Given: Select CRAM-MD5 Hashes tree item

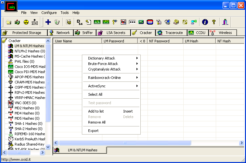Looking at the screenshot, I should pyautogui.click(x=30, y=82).
